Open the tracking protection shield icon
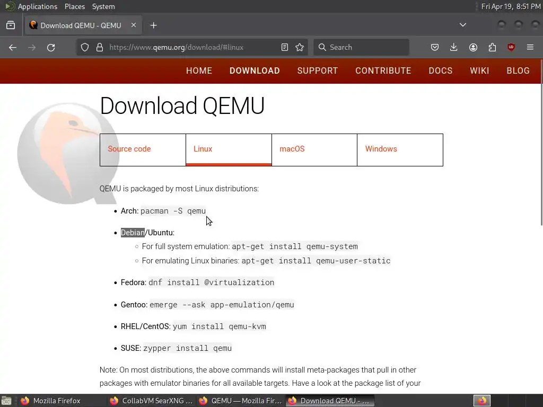543x407 pixels. 85,47
